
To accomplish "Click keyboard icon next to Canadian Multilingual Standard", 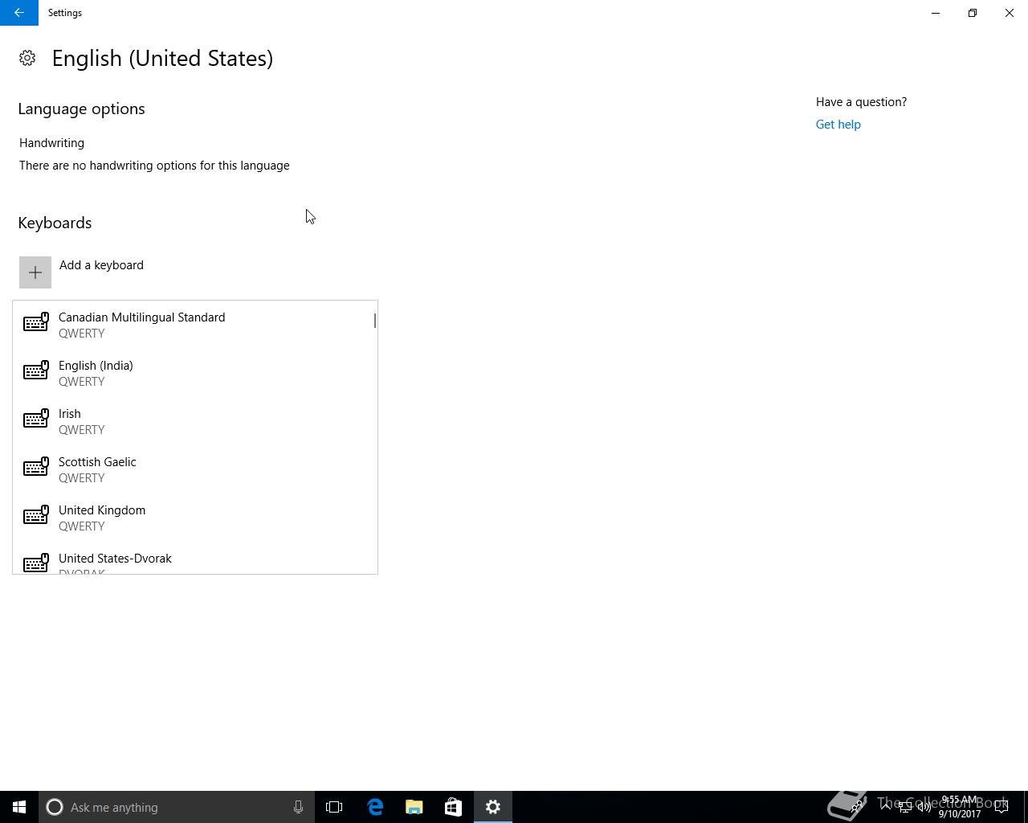I will pyautogui.click(x=36, y=322).
